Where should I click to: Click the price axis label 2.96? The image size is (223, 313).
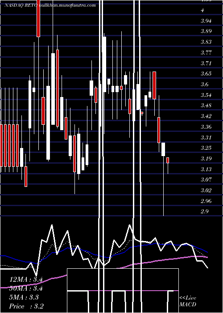pyautogui.click(x=206, y=201)
